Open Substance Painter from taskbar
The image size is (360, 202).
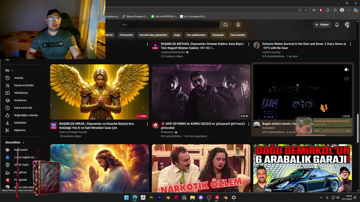151,198
